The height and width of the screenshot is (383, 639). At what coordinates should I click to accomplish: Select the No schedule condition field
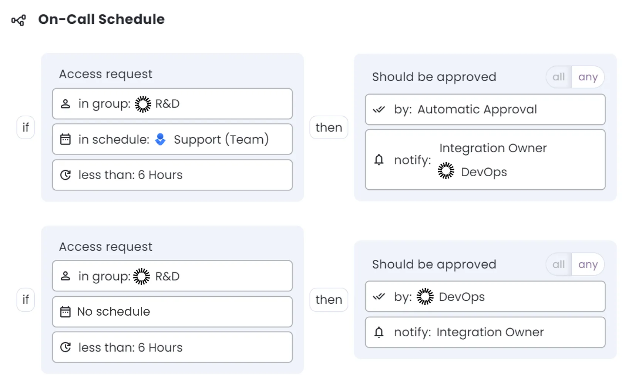point(172,312)
